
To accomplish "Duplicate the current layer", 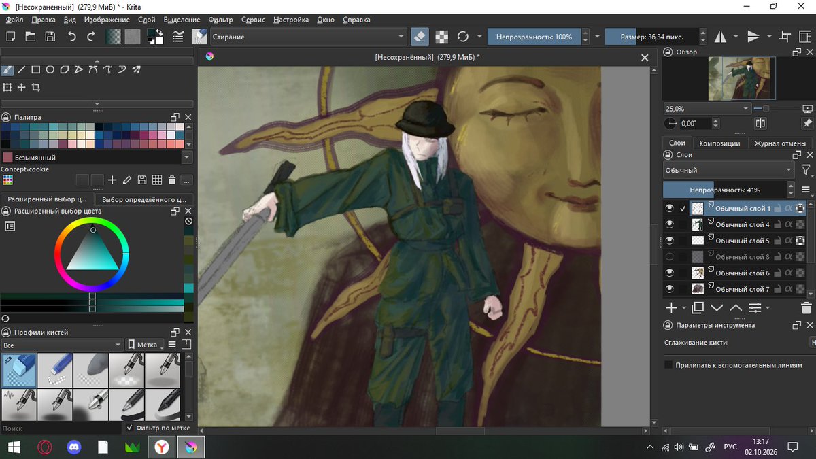I will pos(697,308).
